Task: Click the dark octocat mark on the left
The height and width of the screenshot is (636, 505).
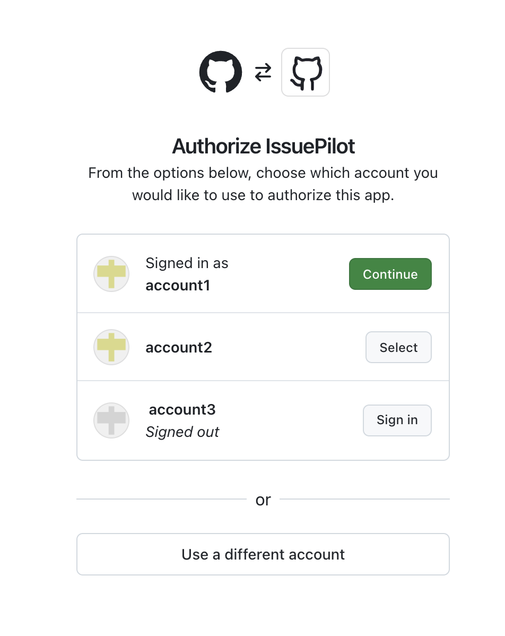Action: (221, 72)
